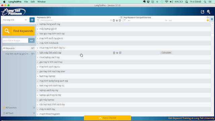
Task: Select keyword 'bán máy tính xách tay'
Action: click(x=50, y=52)
